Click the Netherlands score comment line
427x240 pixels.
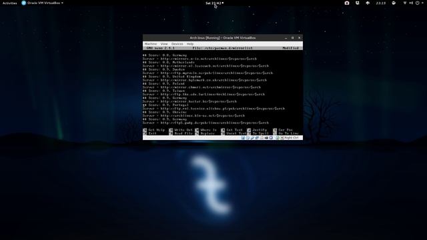point(169,62)
